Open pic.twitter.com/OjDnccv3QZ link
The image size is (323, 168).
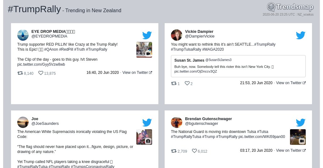pos(195,71)
